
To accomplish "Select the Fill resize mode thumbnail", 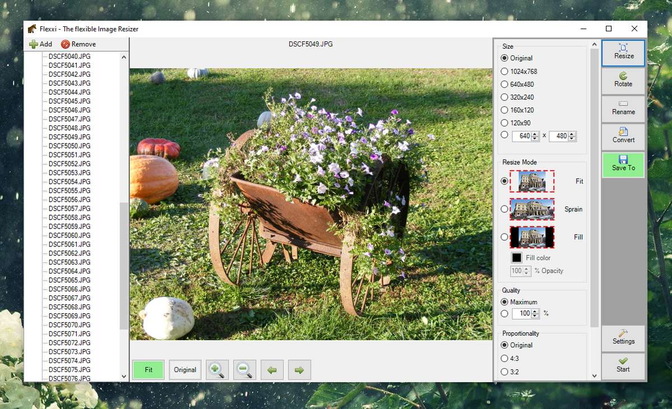I will pyautogui.click(x=532, y=237).
